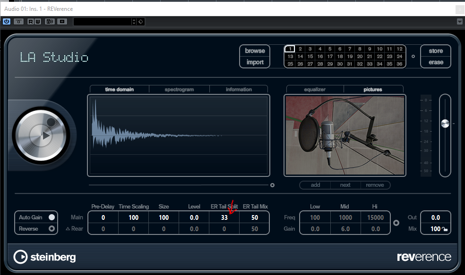Click the bypass effect button
This screenshot has height=275, width=465.
tap(18, 22)
